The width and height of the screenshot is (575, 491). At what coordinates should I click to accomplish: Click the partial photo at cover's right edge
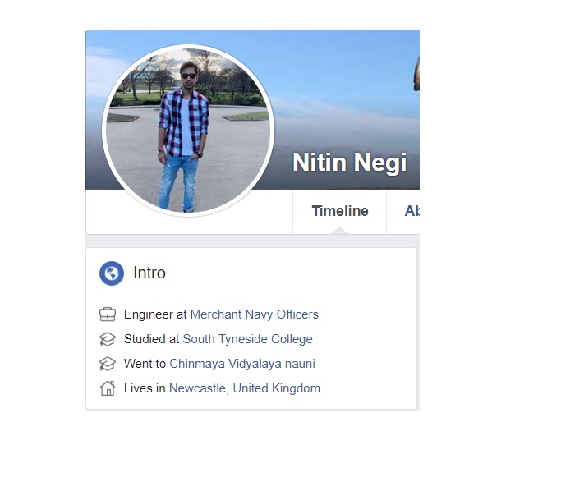(417, 75)
